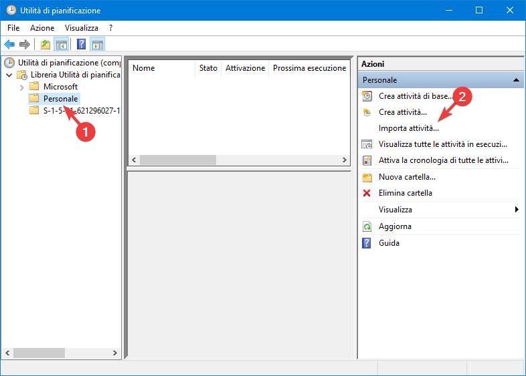The width and height of the screenshot is (526, 376).
Task: Toggle the Action pane toolbar icon
Action: coord(98,44)
